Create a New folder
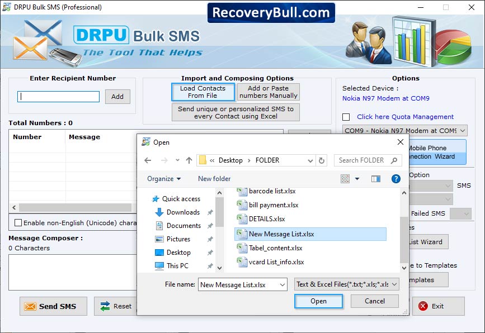This screenshot has width=485, height=333. [x=214, y=179]
